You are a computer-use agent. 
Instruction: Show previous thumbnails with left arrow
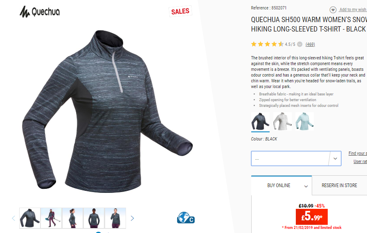tap(14, 218)
